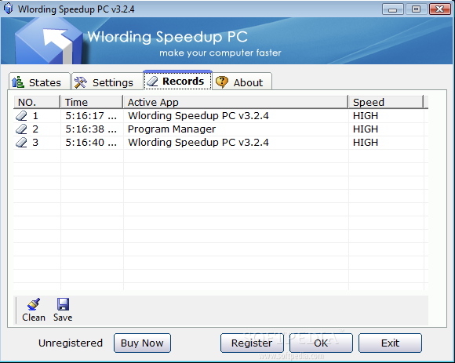This screenshot has width=455, height=363.
Task: Click the HIGH speed value in row 2
Action: click(x=366, y=129)
